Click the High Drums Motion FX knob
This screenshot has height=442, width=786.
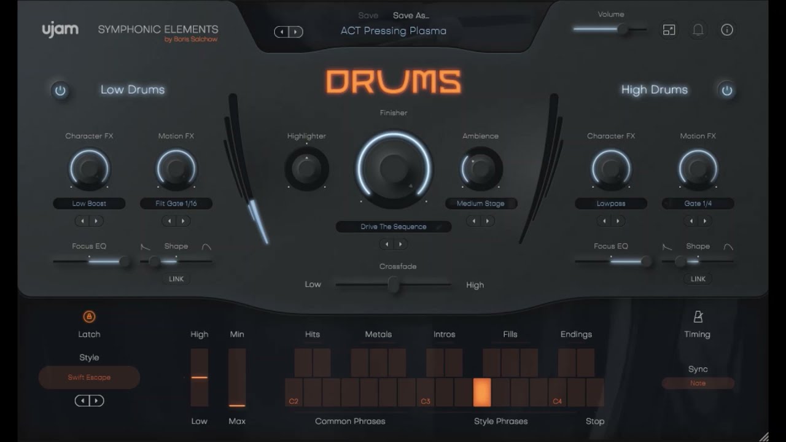pyautogui.click(x=698, y=168)
